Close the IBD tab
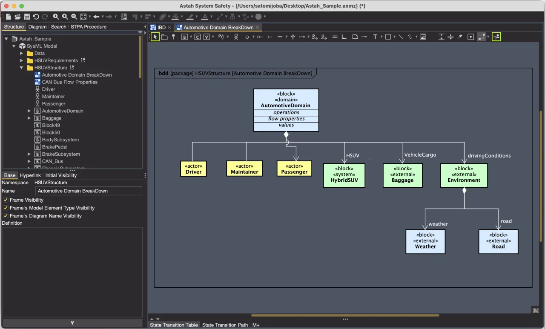This screenshot has height=329, width=545. (169, 27)
